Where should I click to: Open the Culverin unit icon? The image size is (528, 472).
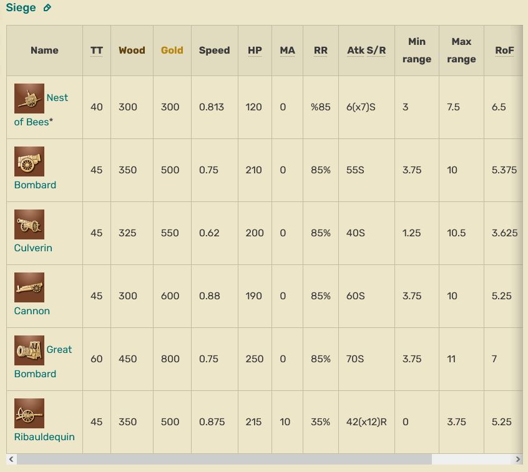click(29, 224)
